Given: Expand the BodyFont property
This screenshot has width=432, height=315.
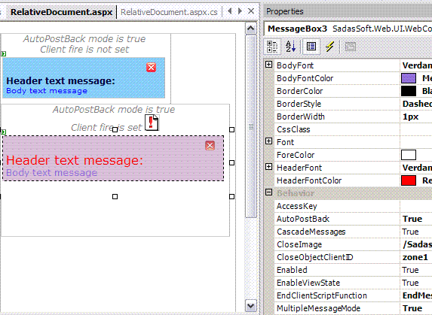Looking at the screenshot, I should (268, 65).
